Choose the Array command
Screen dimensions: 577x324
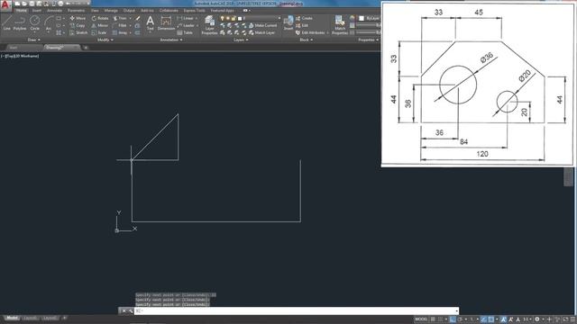coord(120,32)
